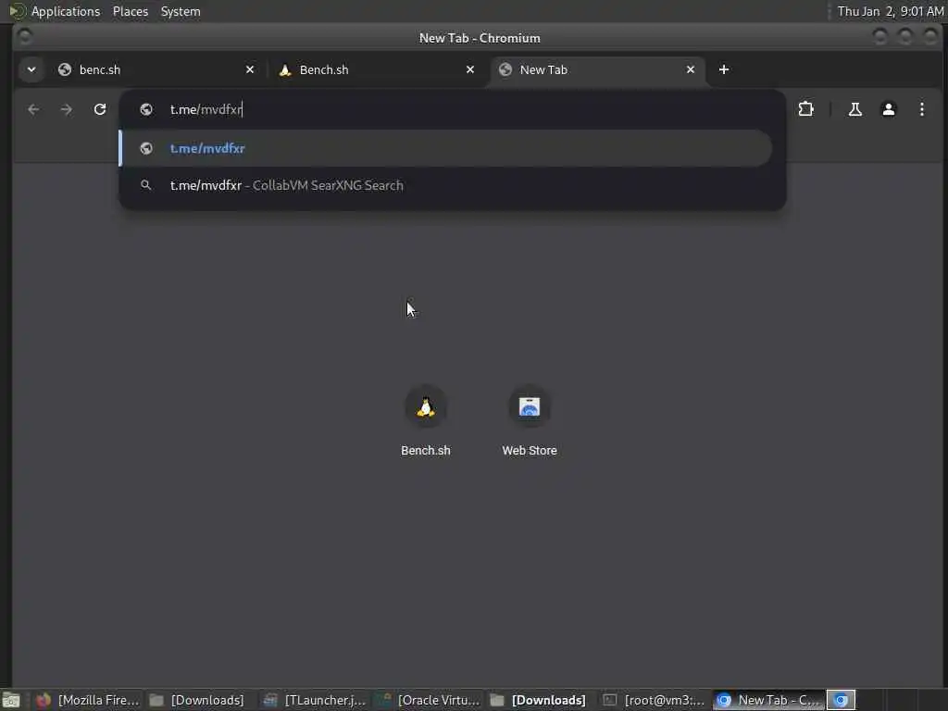Go forward with the forward arrow
The image size is (948, 711).
pos(67,109)
